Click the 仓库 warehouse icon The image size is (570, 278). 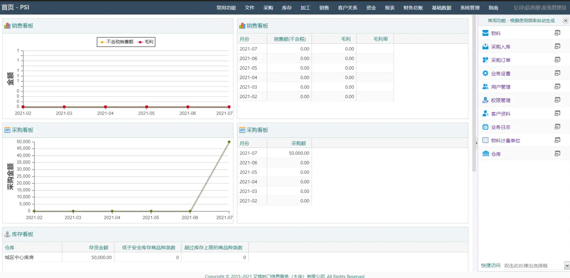[485, 154]
